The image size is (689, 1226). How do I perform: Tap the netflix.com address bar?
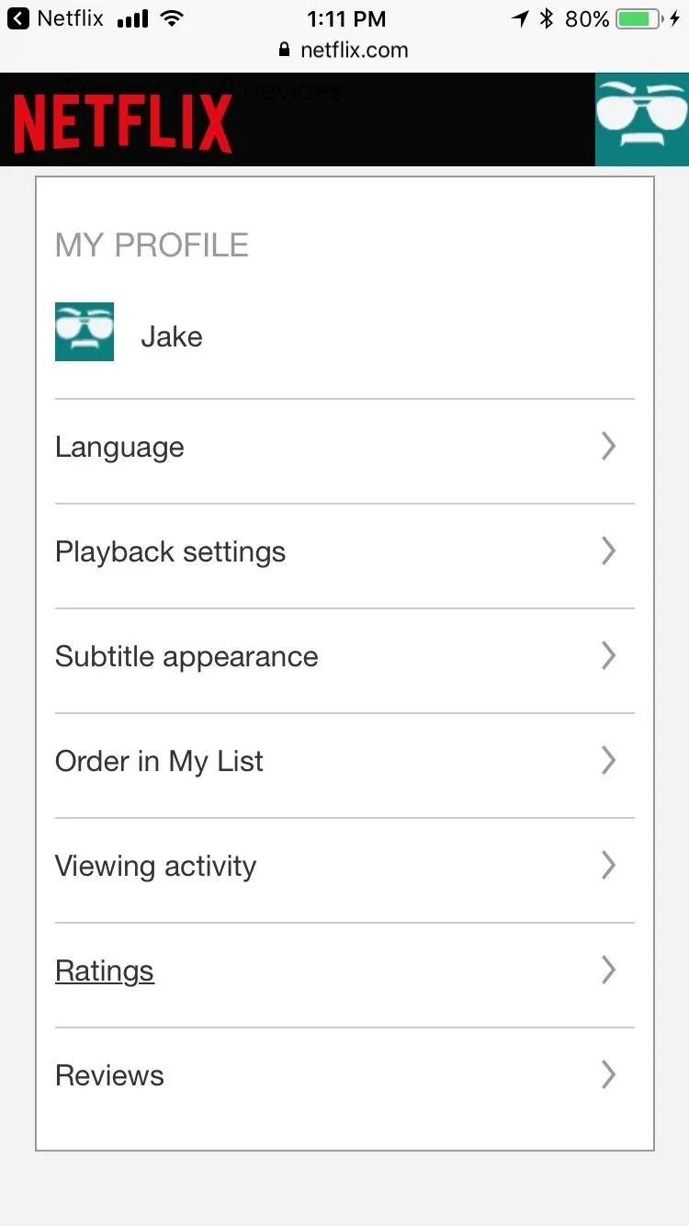point(344,50)
